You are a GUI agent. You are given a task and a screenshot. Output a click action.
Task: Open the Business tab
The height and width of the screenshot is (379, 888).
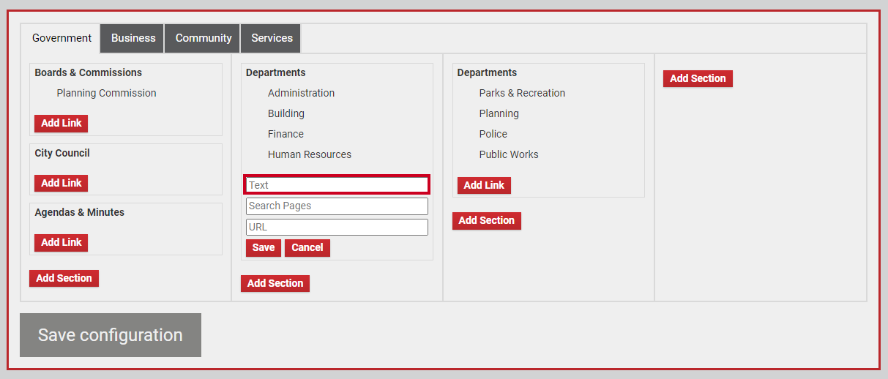133,38
